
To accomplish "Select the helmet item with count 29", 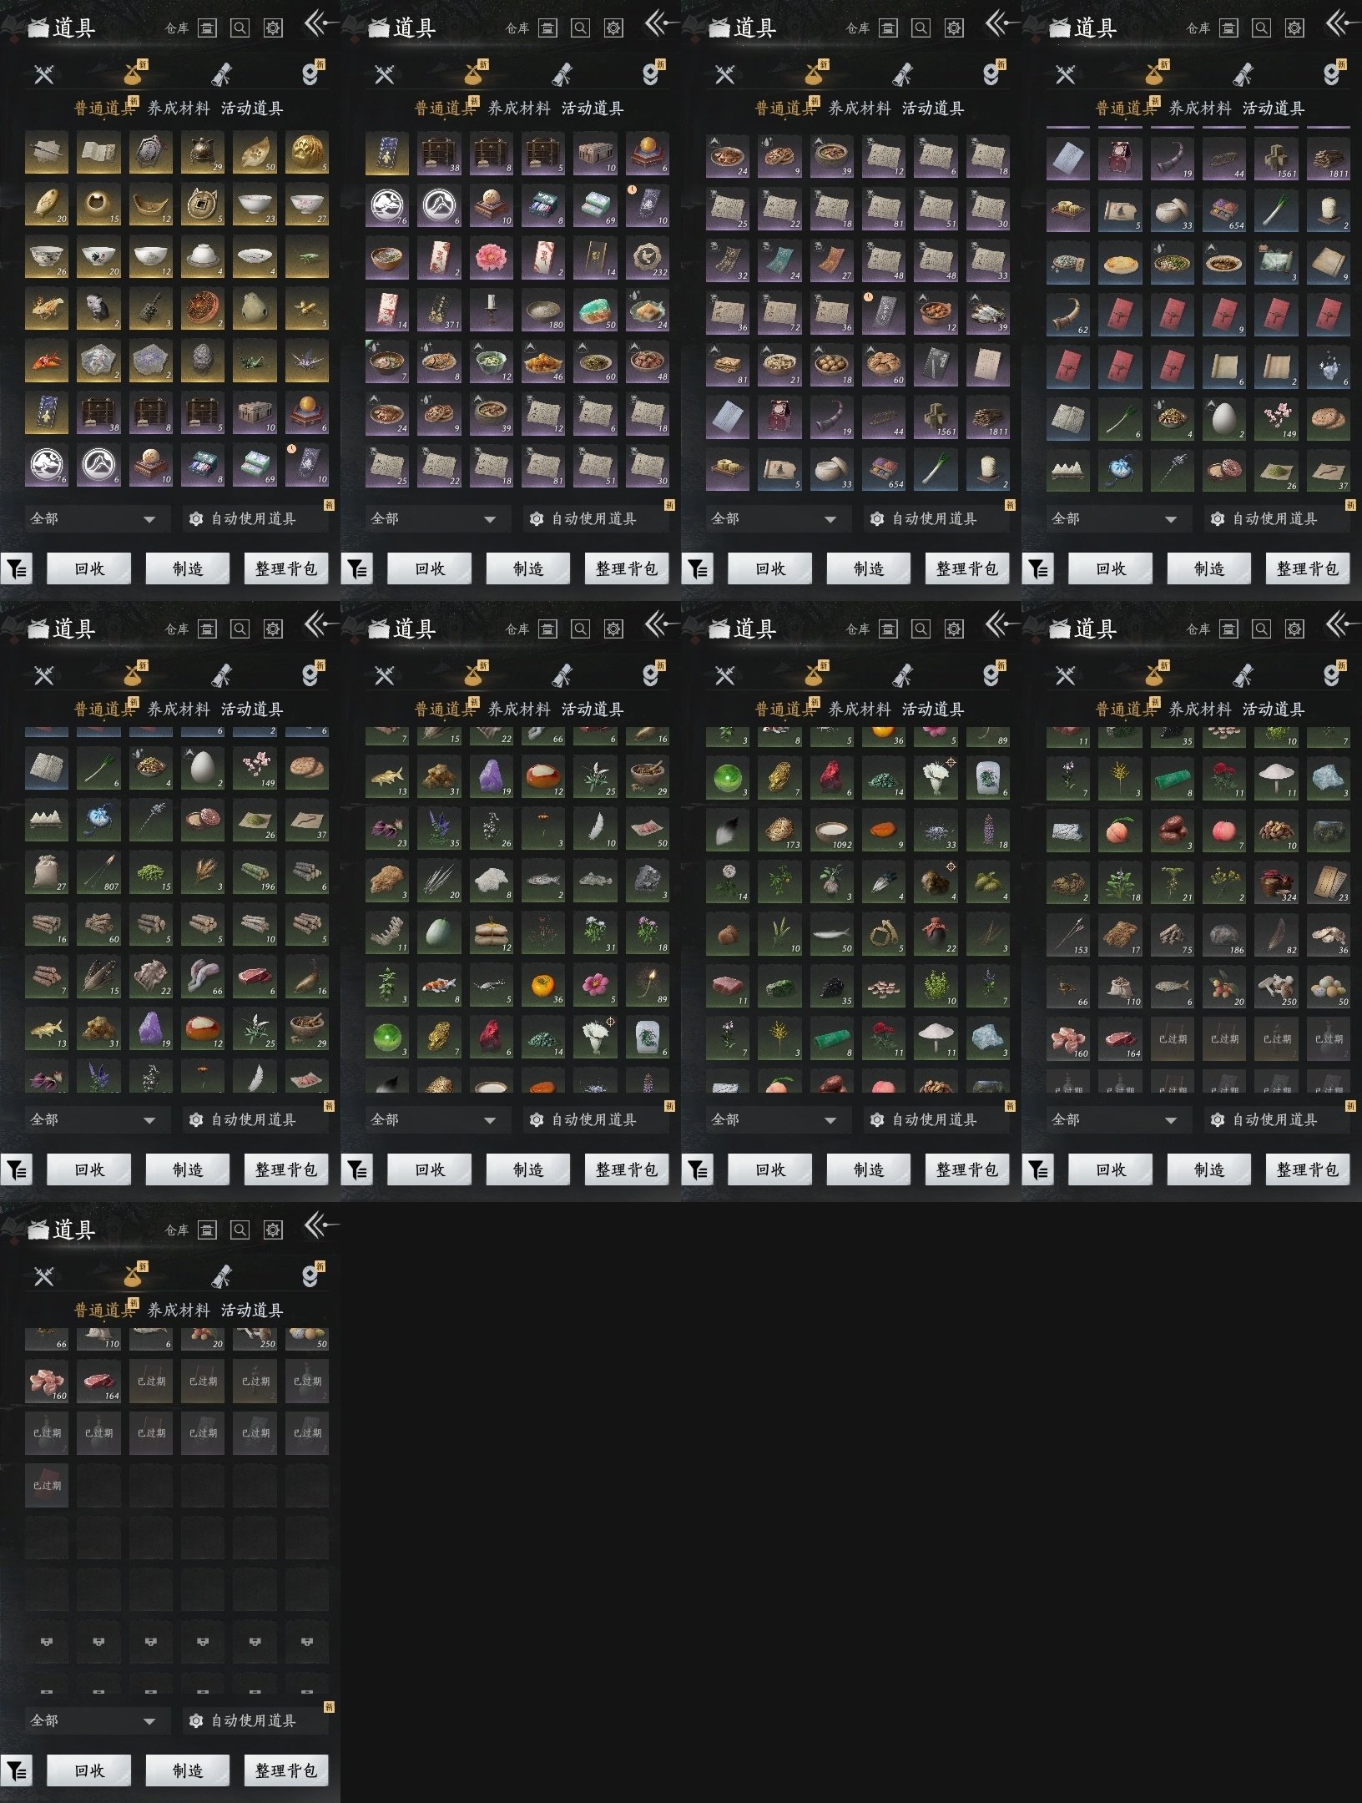I will click(x=203, y=153).
